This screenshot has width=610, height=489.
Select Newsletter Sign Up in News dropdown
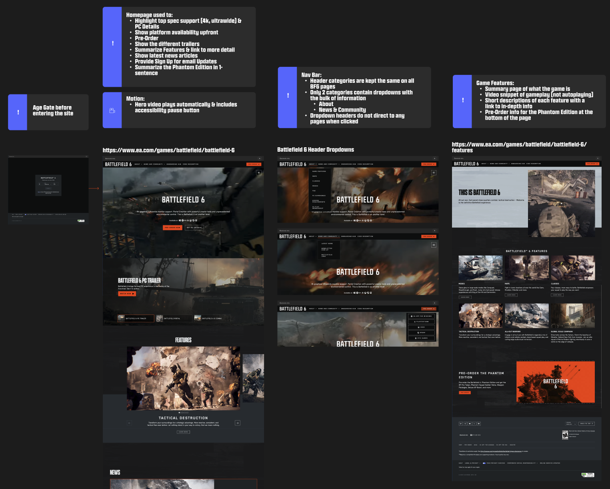[x=327, y=249]
